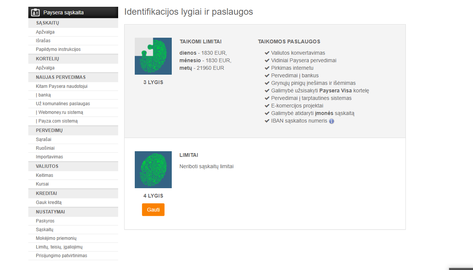This screenshot has width=473, height=270.
Task: Click the PERVEDIMŲ section header
Action: click(73, 130)
